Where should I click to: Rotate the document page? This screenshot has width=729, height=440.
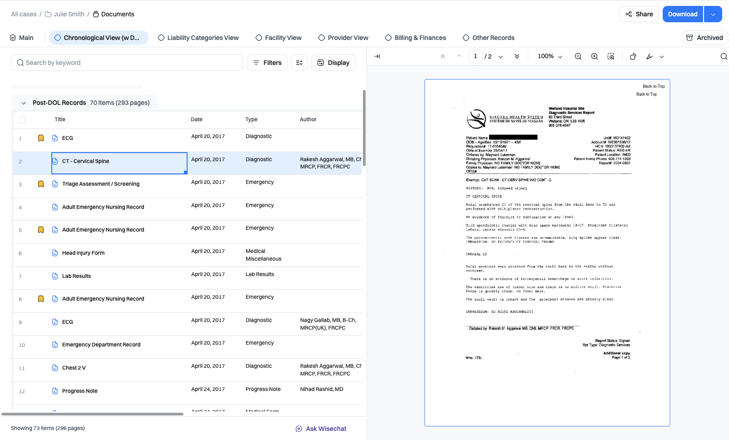(x=633, y=56)
